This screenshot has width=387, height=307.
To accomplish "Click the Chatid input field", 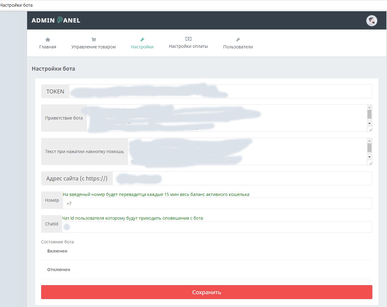I will point(213,227).
